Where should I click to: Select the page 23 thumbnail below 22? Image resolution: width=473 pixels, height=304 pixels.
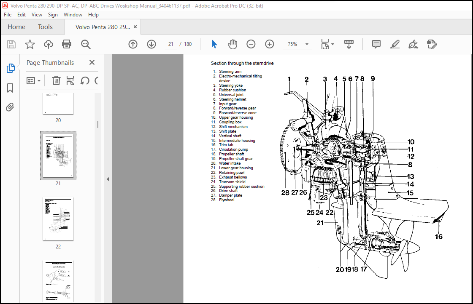point(58,281)
